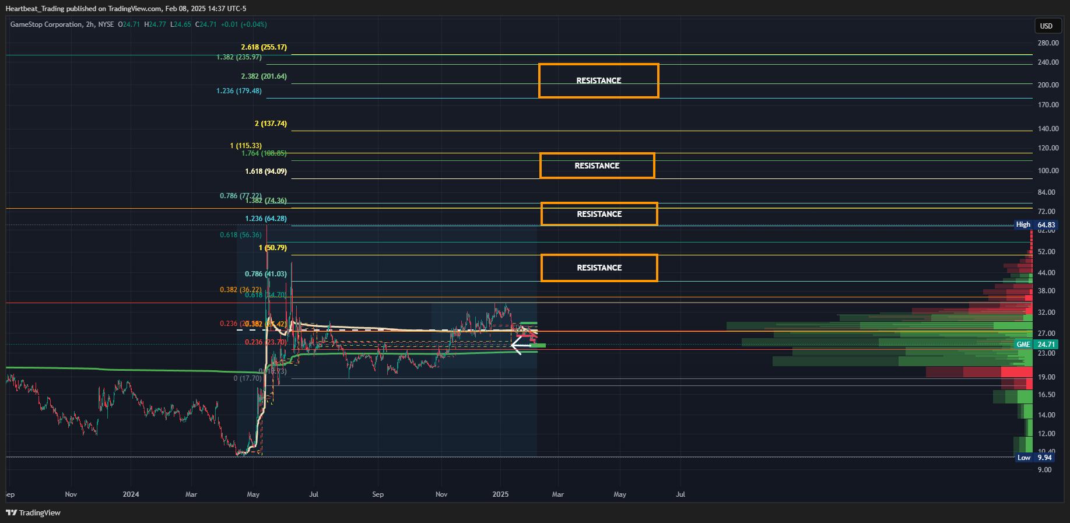Select the 0 (17.70) Fibonacci label
The image size is (1070, 523).
(x=248, y=378)
